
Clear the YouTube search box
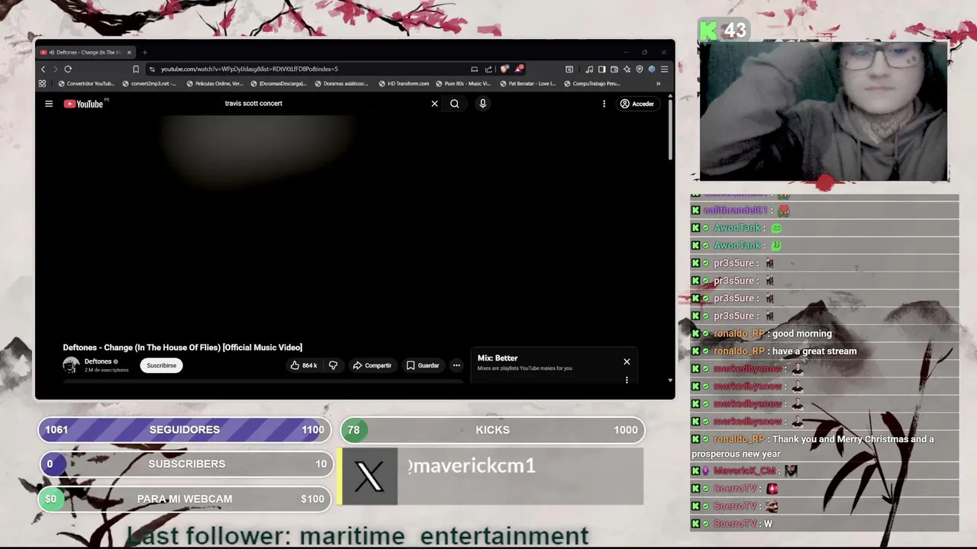(x=434, y=104)
